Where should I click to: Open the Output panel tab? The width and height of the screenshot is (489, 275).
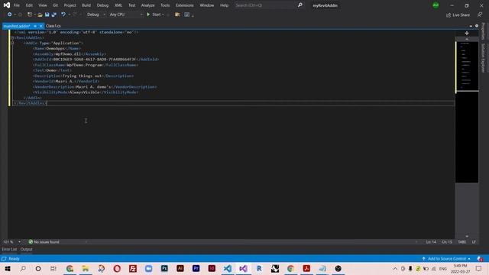26,249
